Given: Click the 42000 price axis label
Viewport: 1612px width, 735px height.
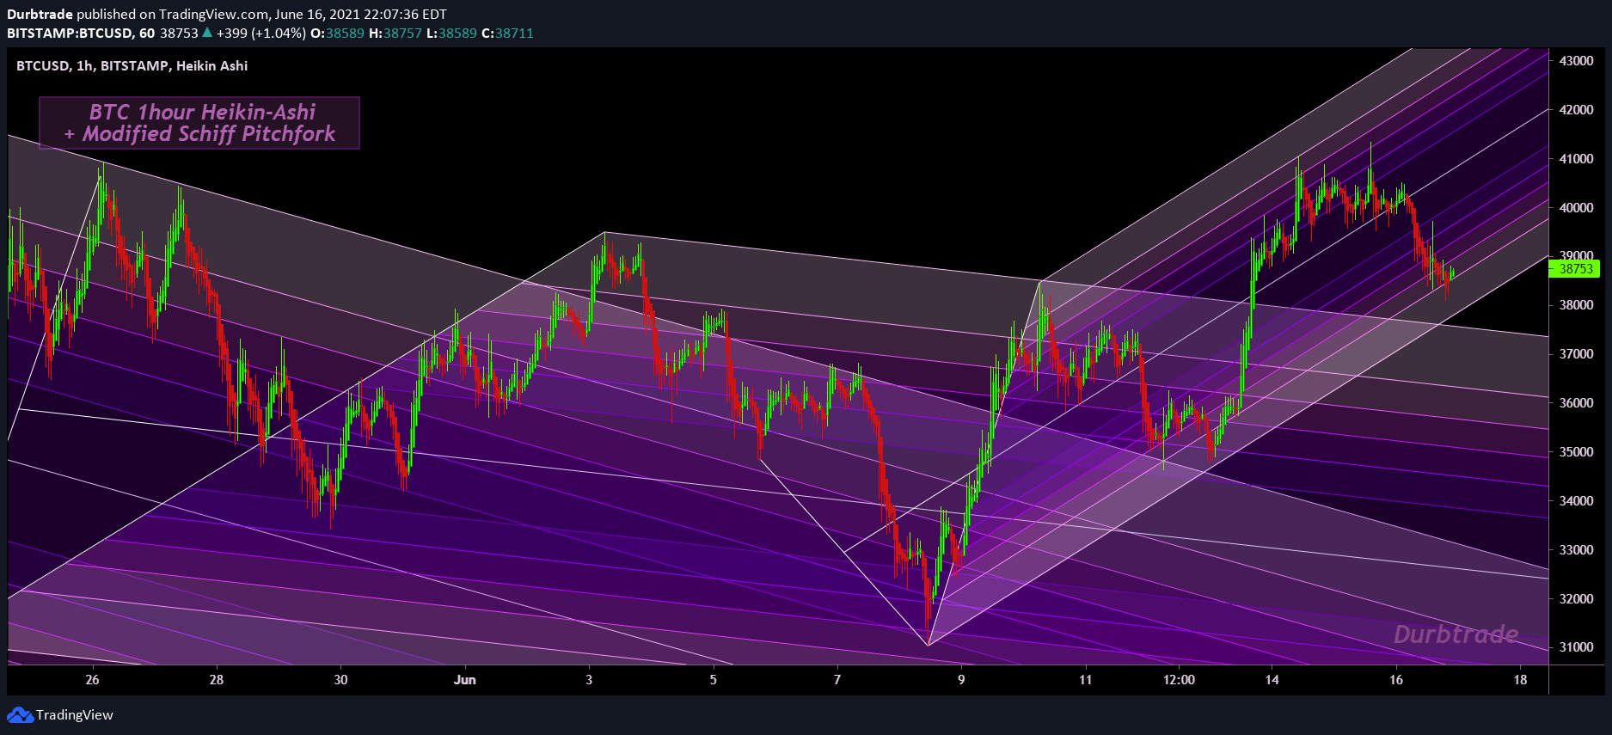Looking at the screenshot, I should tap(1576, 110).
